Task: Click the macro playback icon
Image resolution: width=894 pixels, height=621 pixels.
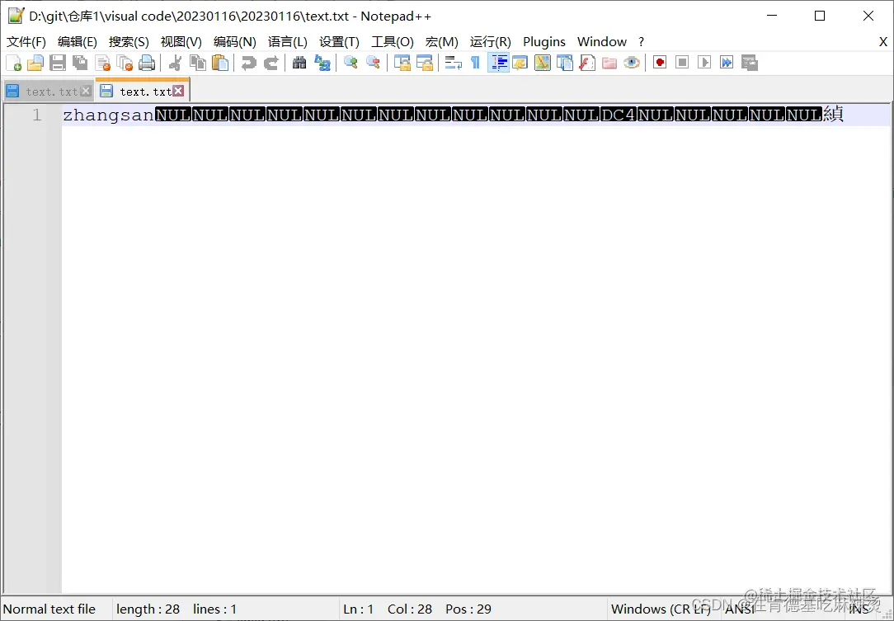Action: [x=704, y=63]
